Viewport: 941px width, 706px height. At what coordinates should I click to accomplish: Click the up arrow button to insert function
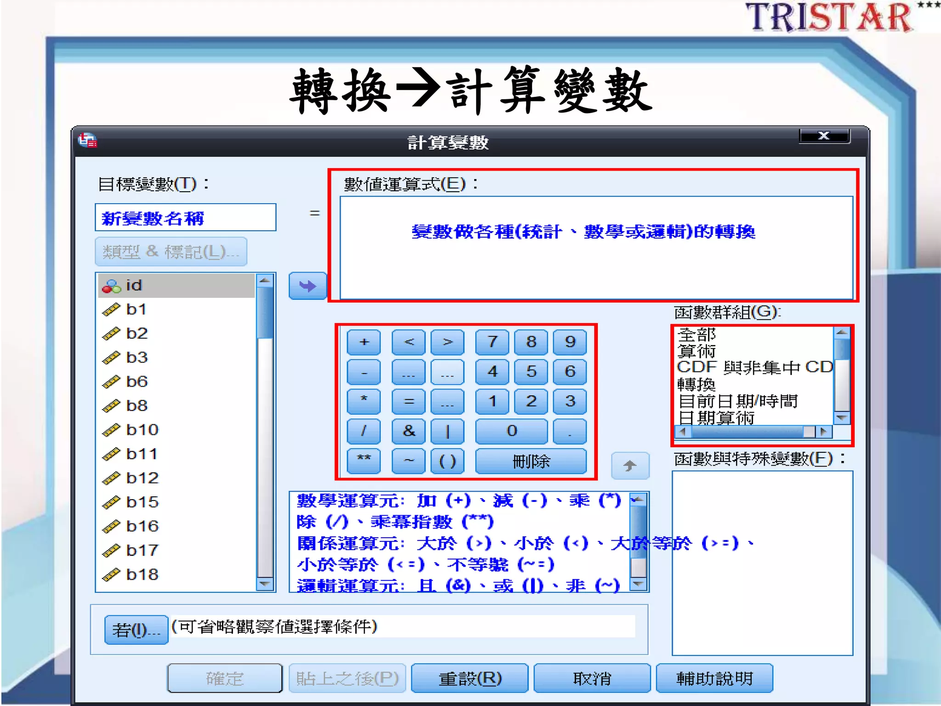[x=630, y=466]
